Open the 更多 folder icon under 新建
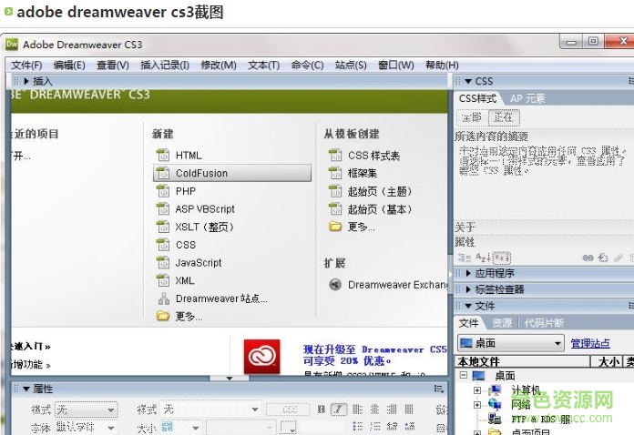634x435 pixels. click(x=163, y=317)
